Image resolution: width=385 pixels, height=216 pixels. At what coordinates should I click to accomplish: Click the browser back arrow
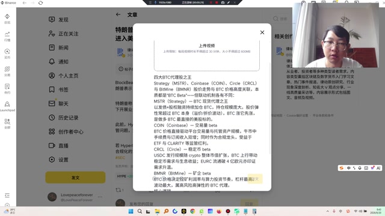tap(25, 2)
